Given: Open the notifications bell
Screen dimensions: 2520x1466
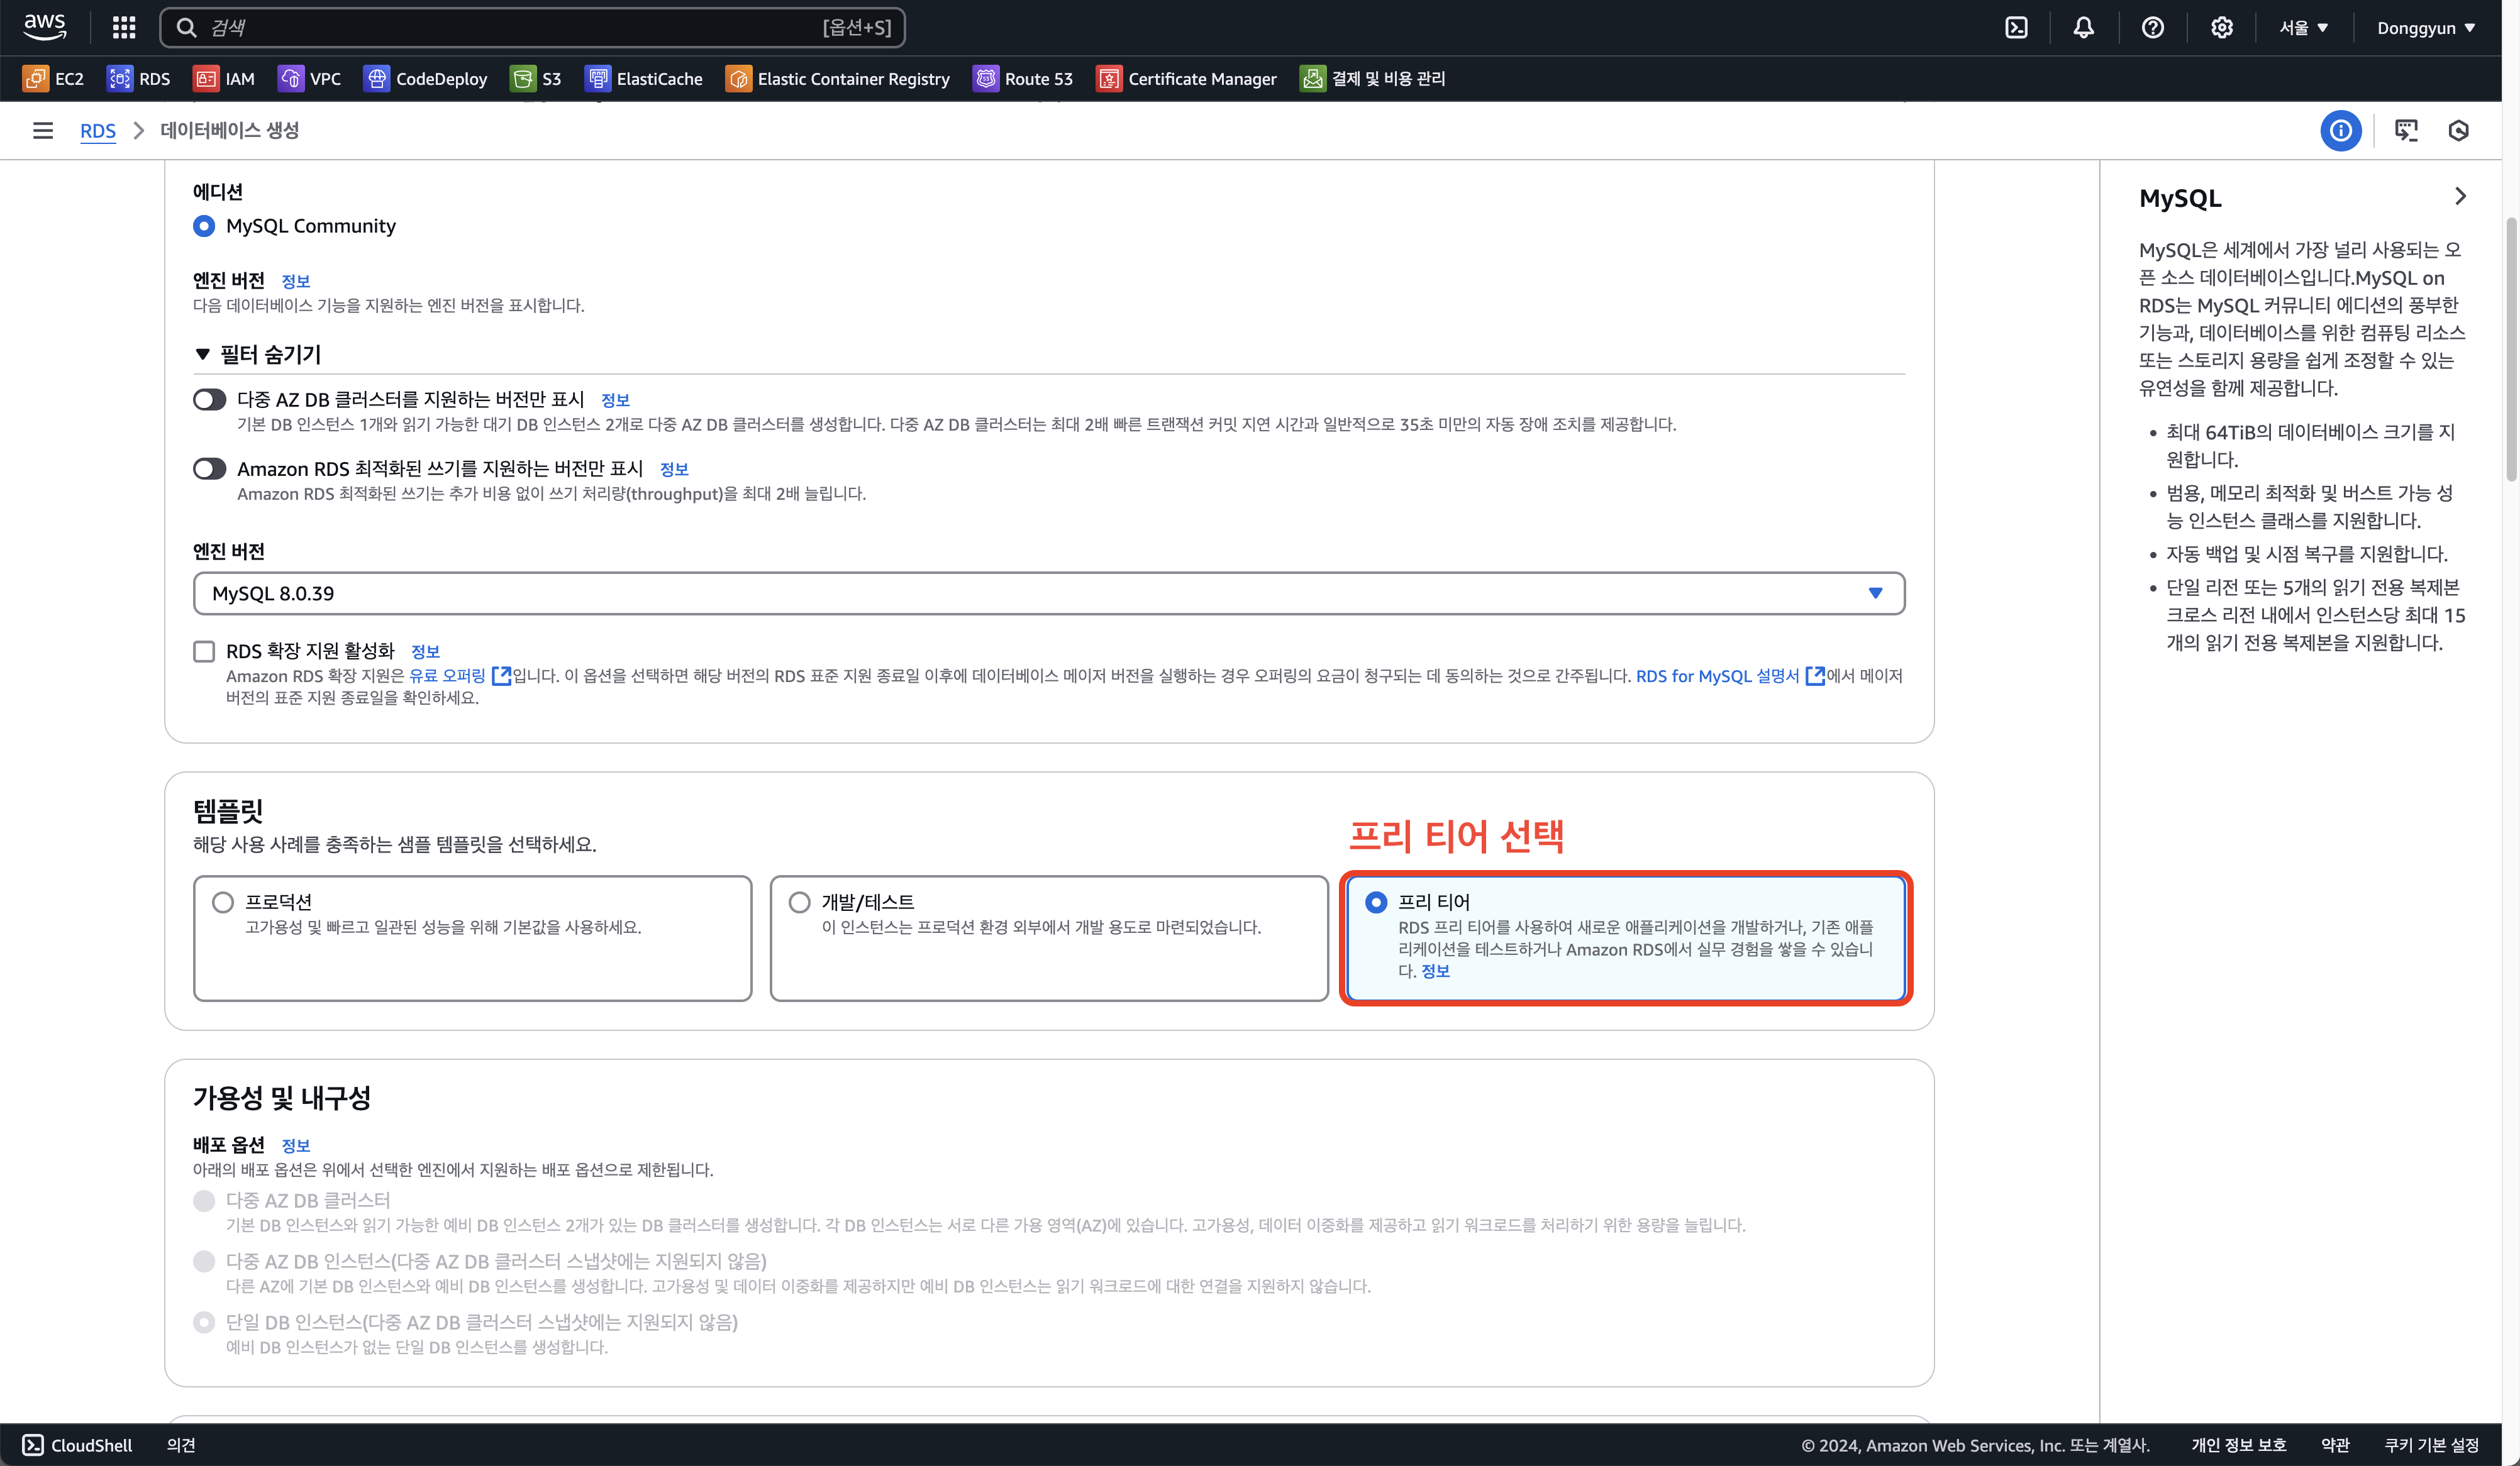Looking at the screenshot, I should (x=2083, y=27).
